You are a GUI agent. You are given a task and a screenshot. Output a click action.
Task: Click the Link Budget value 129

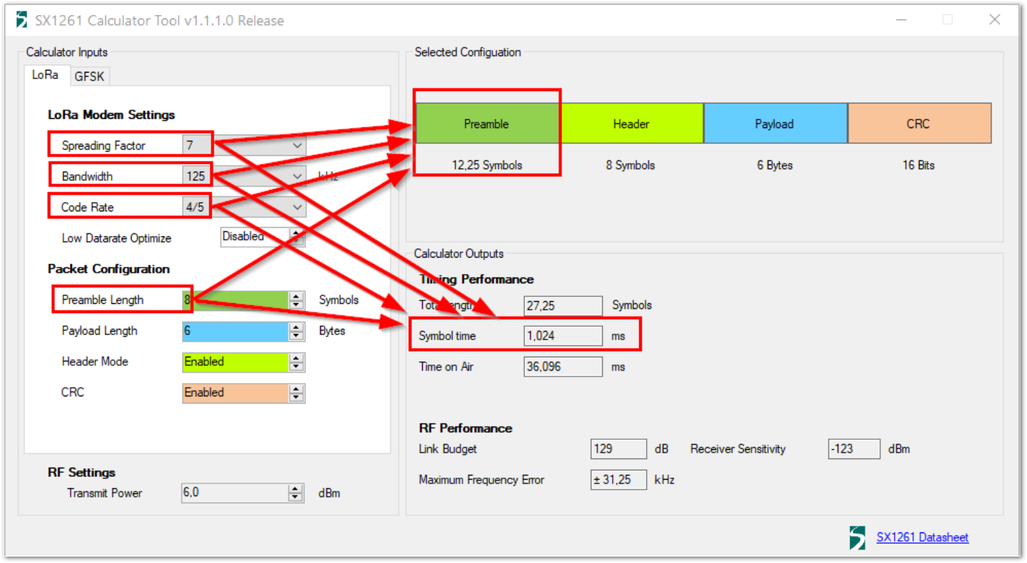618,449
